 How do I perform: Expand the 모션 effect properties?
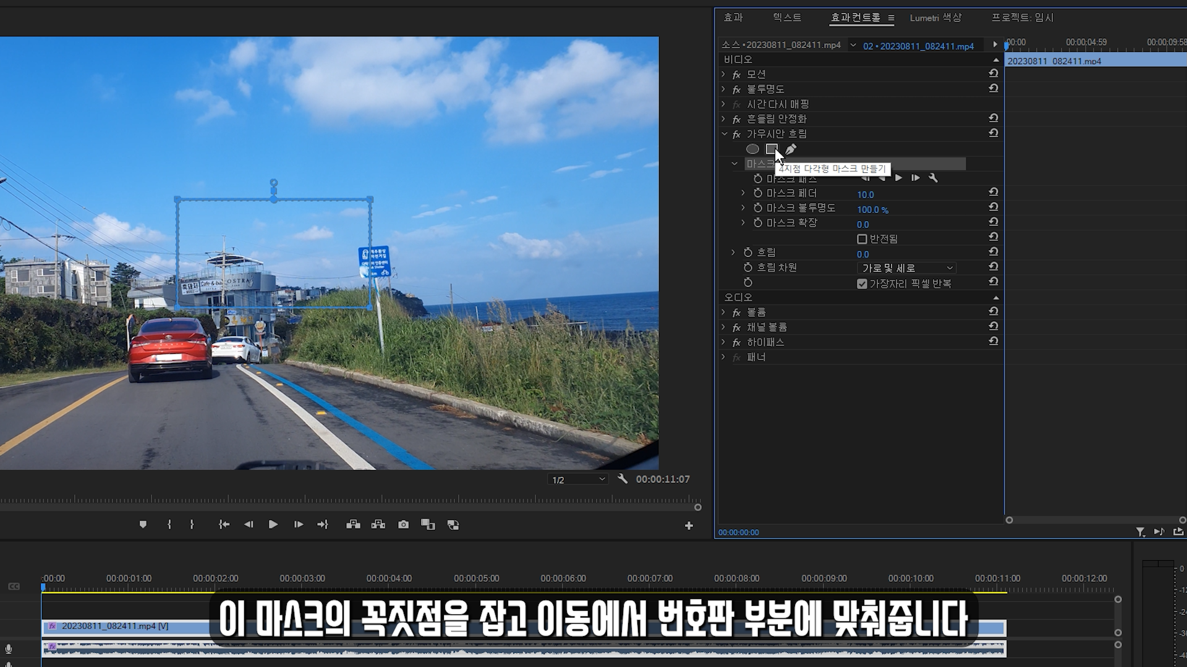coord(723,74)
